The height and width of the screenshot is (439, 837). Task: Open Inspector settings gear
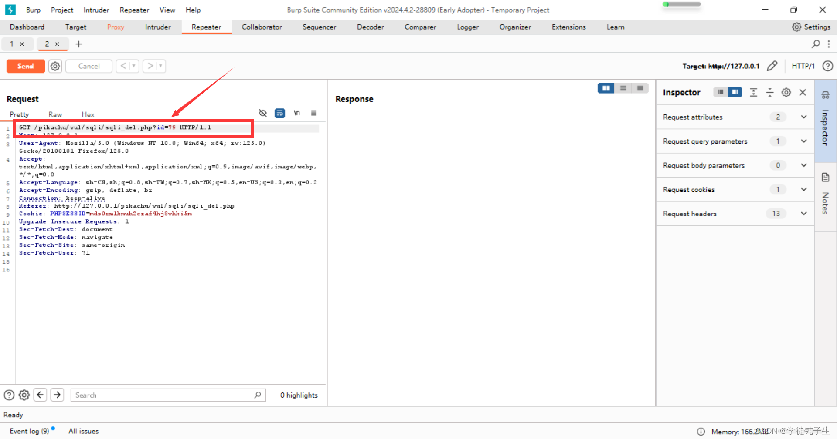click(786, 92)
